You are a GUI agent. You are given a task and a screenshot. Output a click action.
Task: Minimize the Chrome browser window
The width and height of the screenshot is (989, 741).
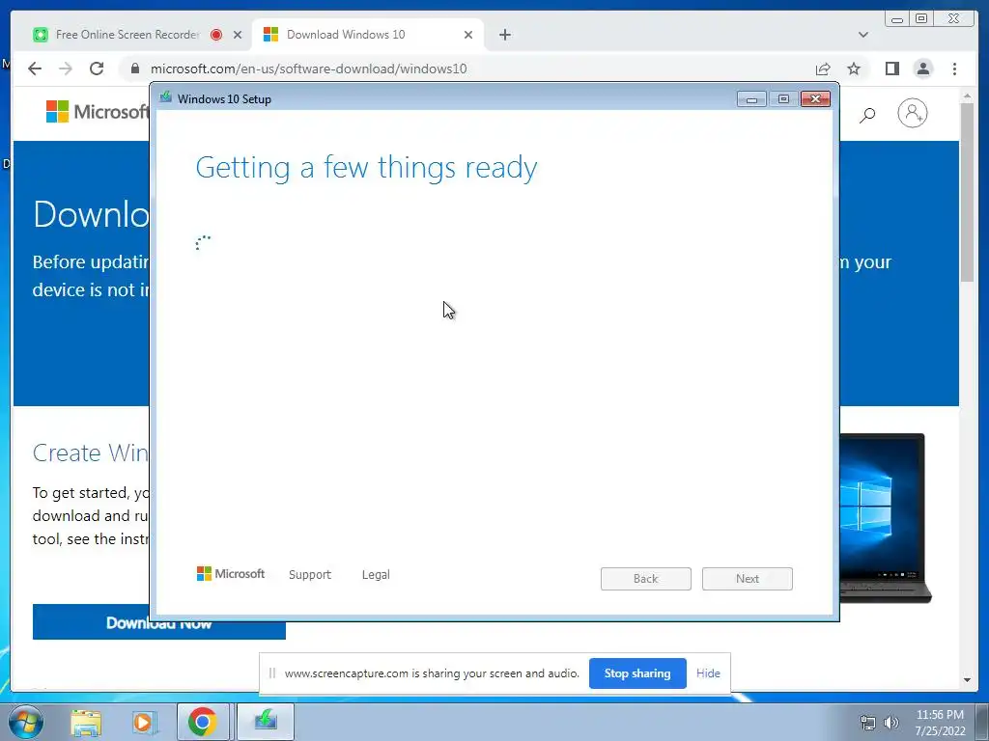tap(897, 19)
